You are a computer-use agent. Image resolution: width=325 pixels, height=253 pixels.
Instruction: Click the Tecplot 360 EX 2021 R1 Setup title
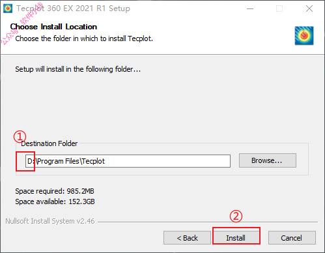pyautogui.click(x=74, y=8)
